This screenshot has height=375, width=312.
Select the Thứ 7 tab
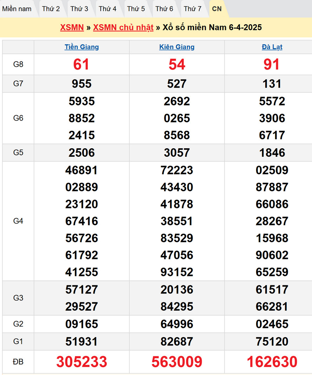point(193,9)
